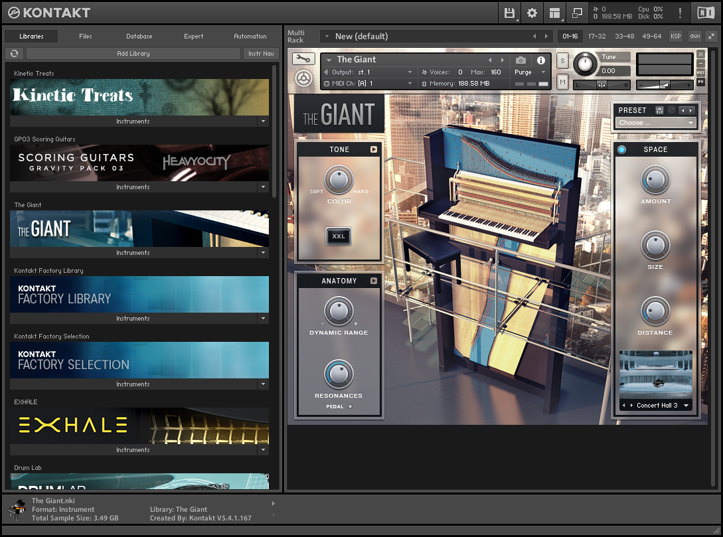
Task: Click the minimized view window icon
Action: (x=577, y=13)
